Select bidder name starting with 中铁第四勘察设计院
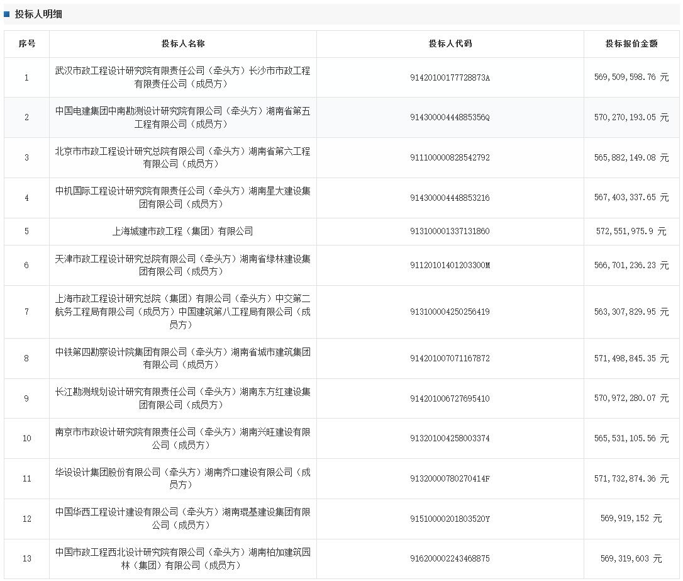Screen dimensions: 683x581 click(x=182, y=358)
